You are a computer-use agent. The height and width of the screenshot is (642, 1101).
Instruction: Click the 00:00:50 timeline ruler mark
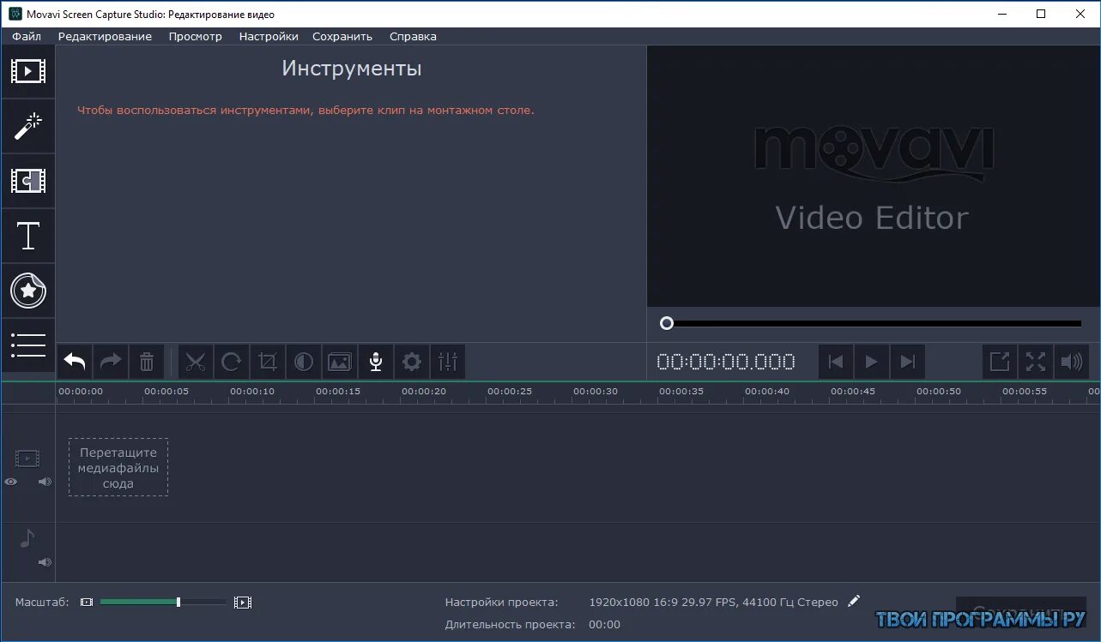(x=939, y=392)
